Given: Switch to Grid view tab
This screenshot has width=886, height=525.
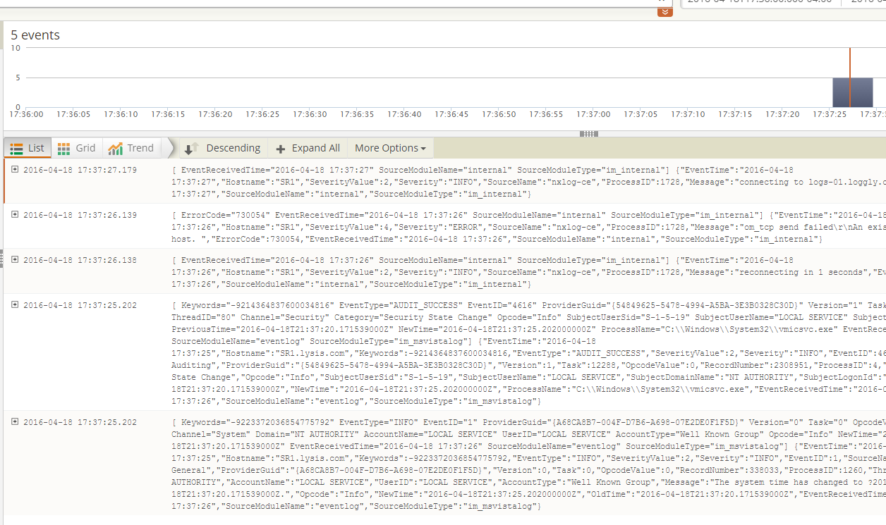Looking at the screenshot, I should pyautogui.click(x=76, y=148).
